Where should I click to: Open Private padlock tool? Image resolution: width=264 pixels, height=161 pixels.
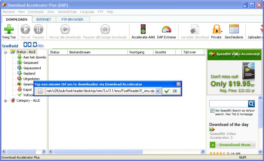(216, 29)
